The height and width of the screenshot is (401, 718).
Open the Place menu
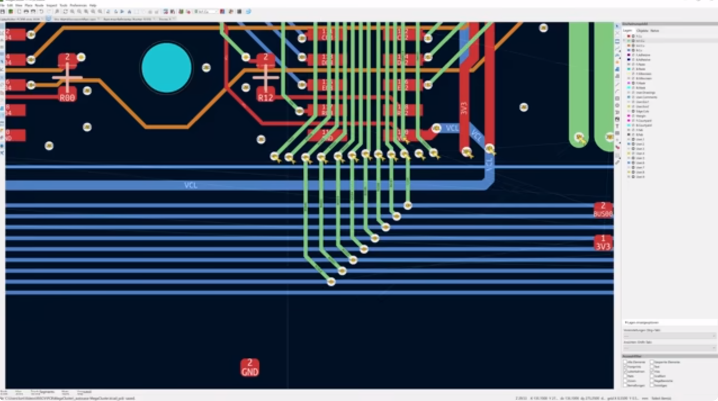coord(28,5)
